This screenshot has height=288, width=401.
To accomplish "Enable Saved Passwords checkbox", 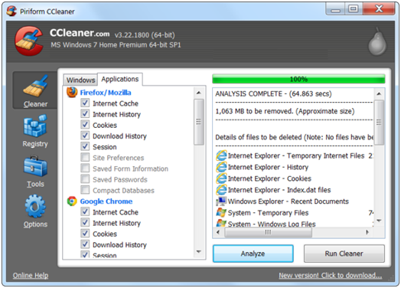I will point(85,179).
